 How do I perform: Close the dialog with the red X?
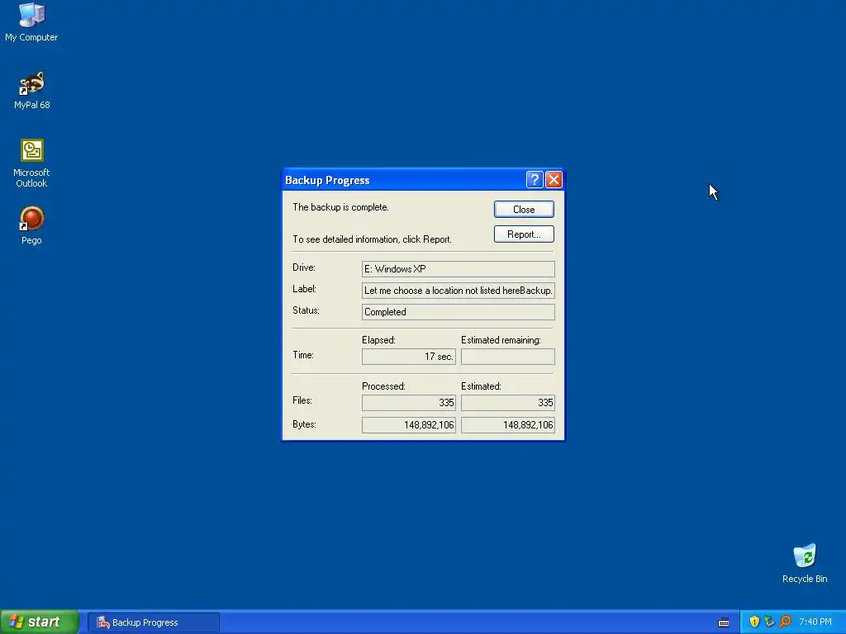coord(554,179)
